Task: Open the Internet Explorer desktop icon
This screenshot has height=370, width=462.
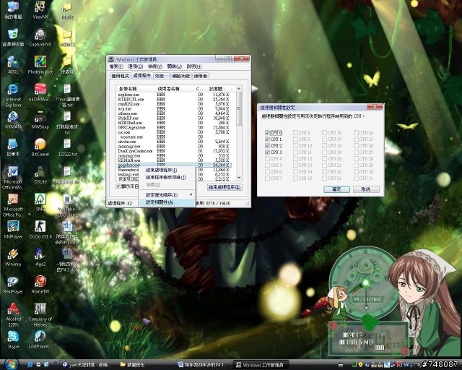Action: pyautogui.click(x=13, y=95)
